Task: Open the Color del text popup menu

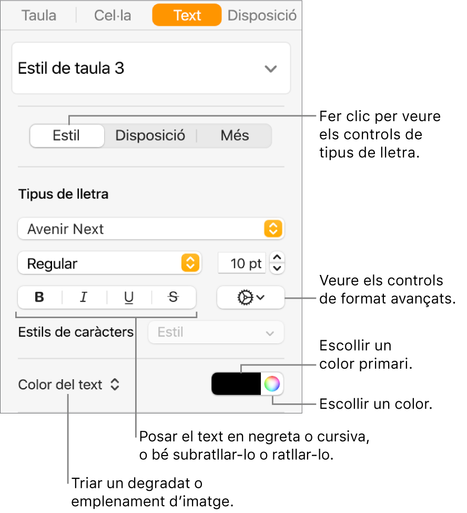Action: pos(69,384)
